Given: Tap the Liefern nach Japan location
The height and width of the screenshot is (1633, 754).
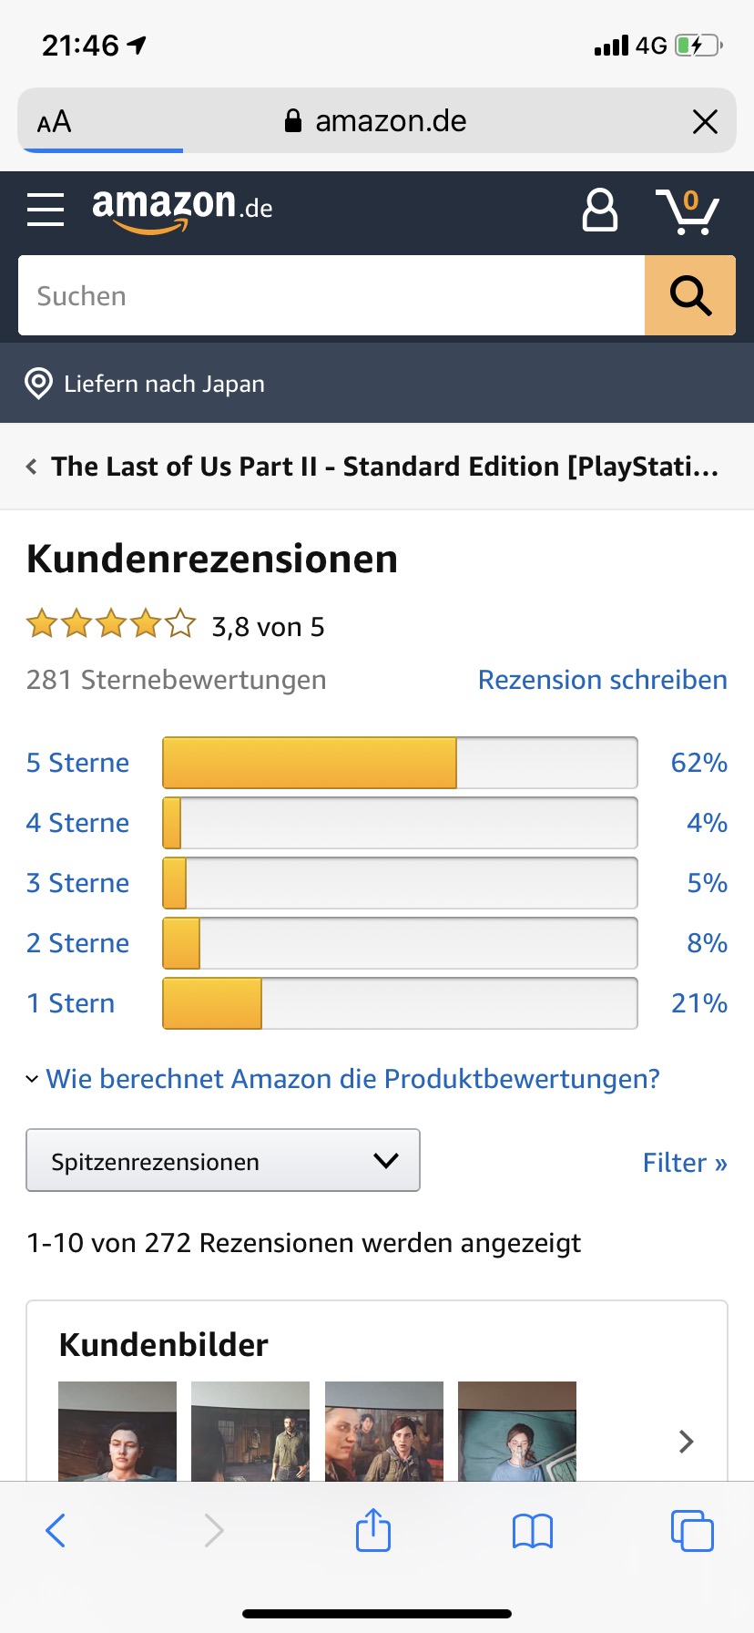Looking at the screenshot, I should coord(145,384).
